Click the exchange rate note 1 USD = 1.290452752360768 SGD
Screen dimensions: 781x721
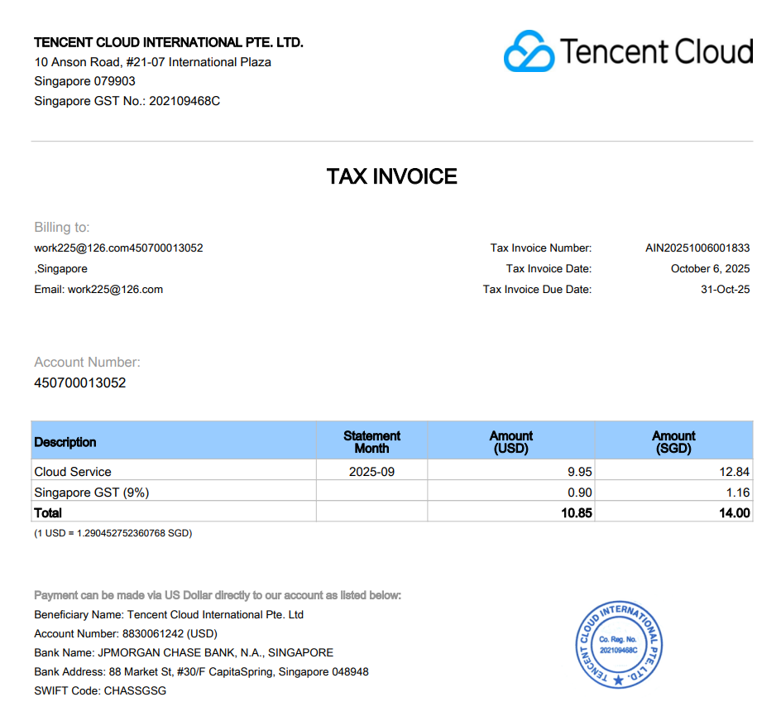(113, 533)
